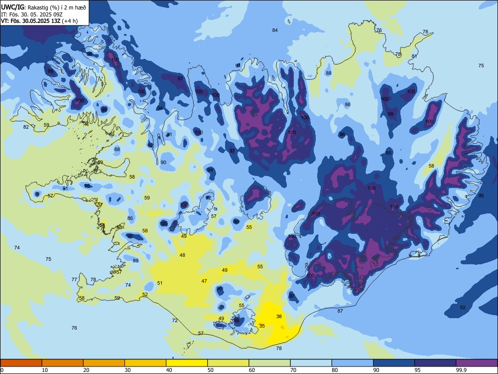The height and width of the screenshot is (374, 498).
Task: Click the pale yellow 50–60 legend swatch
Action: click(228, 363)
